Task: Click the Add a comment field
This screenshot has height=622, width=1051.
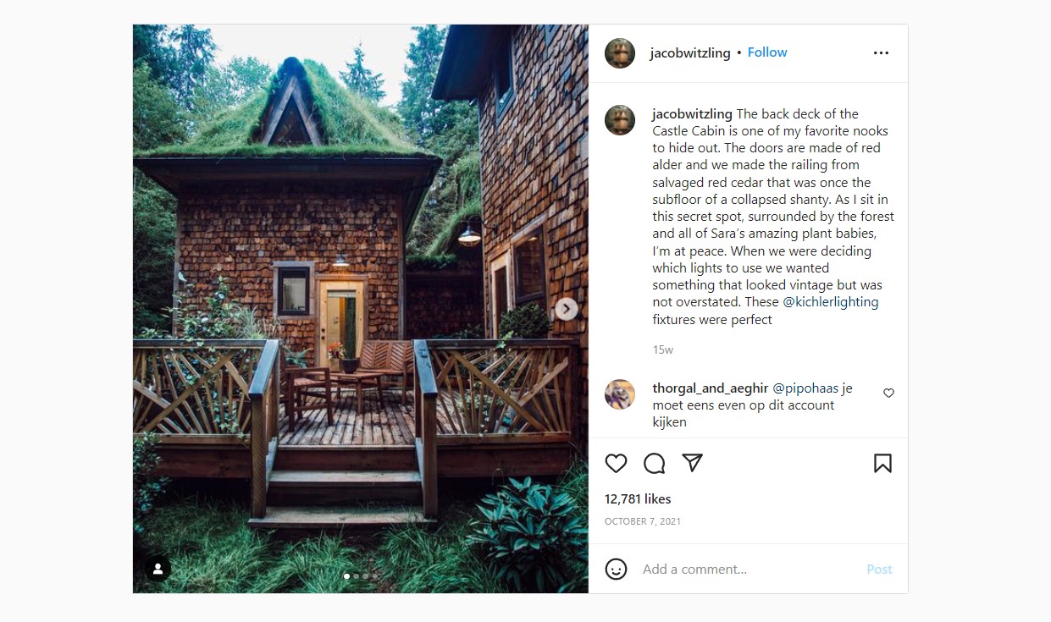Action: click(x=745, y=570)
